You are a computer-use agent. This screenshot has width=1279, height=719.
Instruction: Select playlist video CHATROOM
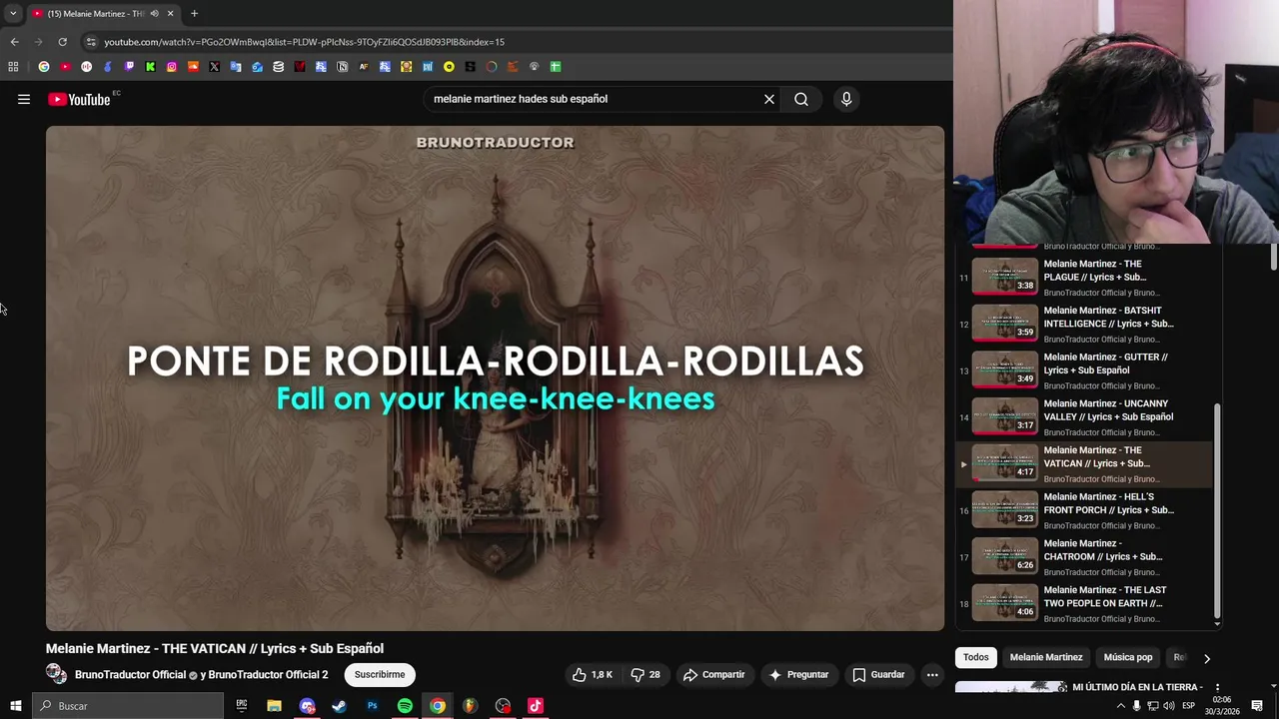point(1084,557)
